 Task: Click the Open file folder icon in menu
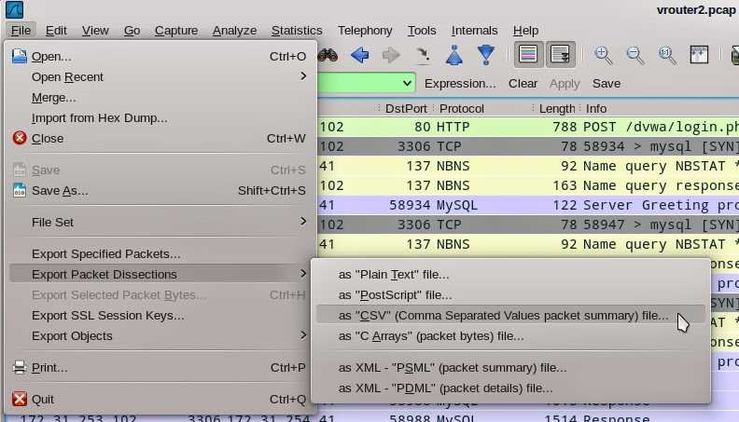[20, 56]
